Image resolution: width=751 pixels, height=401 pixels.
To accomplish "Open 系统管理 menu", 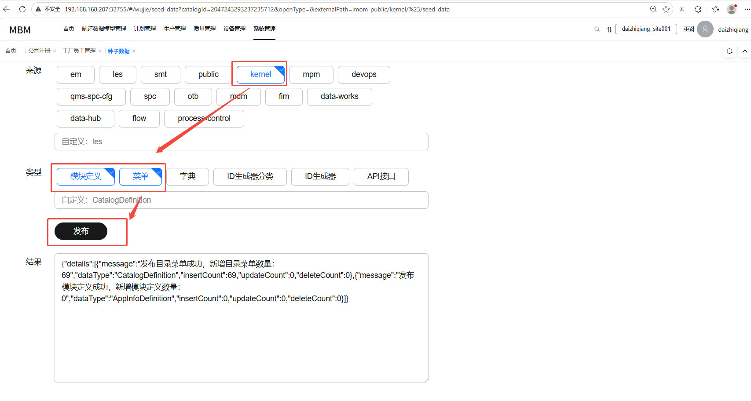I will (264, 29).
